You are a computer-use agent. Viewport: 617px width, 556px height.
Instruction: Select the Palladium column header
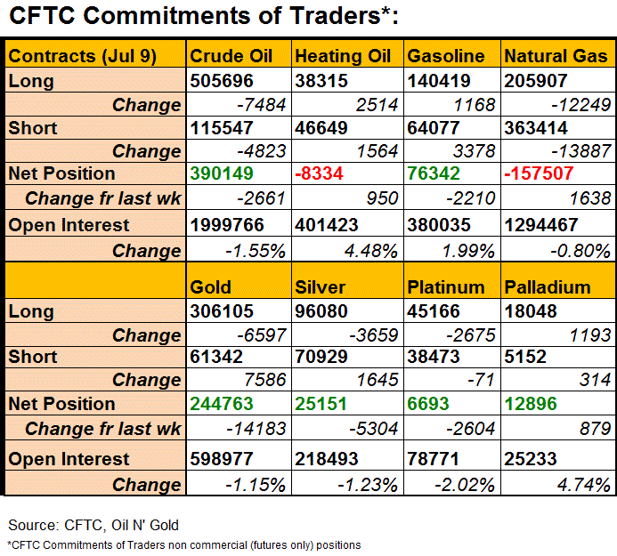(x=547, y=286)
